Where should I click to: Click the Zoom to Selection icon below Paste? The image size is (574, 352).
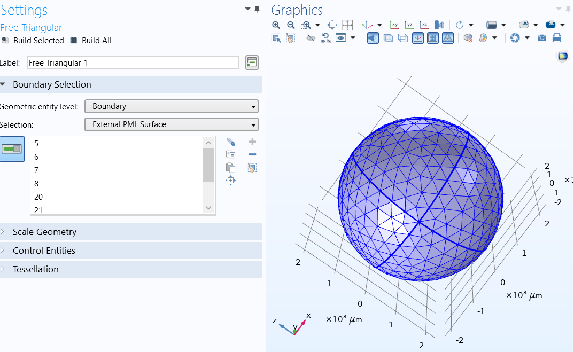231,181
